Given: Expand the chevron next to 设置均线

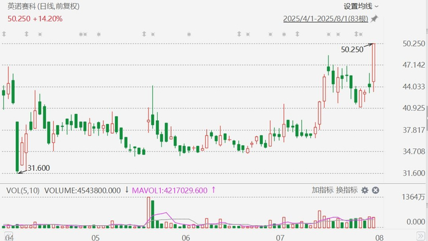Looking at the screenshot, I should click(377, 7).
